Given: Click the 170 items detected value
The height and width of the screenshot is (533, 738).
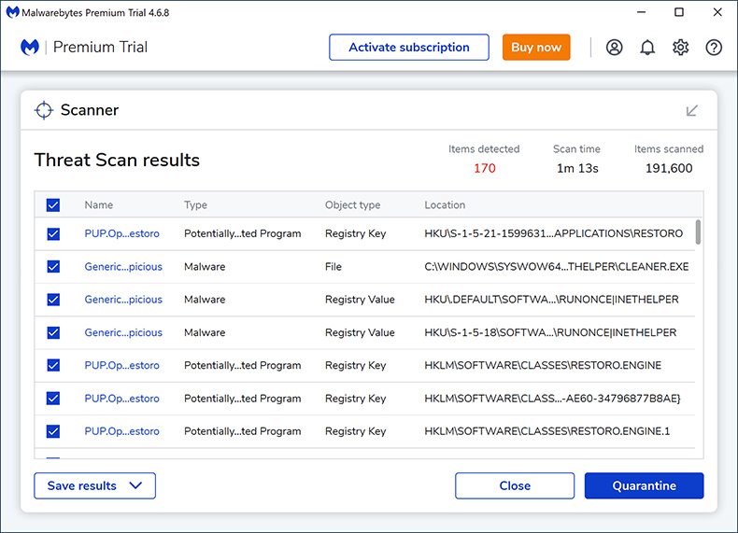Looking at the screenshot, I should (484, 168).
